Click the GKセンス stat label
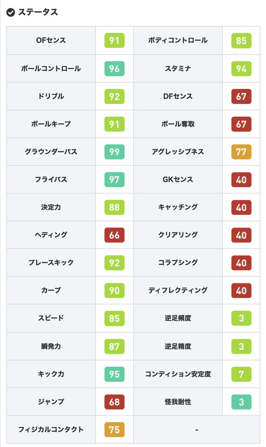266x447 pixels. click(178, 180)
